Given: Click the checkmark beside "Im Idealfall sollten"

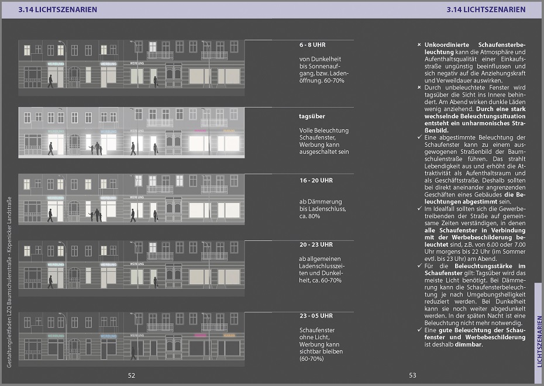Looking at the screenshot, I should 419,209.
